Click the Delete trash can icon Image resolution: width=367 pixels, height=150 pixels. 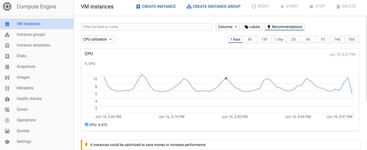(338, 6)
